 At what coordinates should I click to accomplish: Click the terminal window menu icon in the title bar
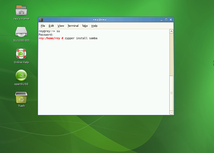pos(41,20)
